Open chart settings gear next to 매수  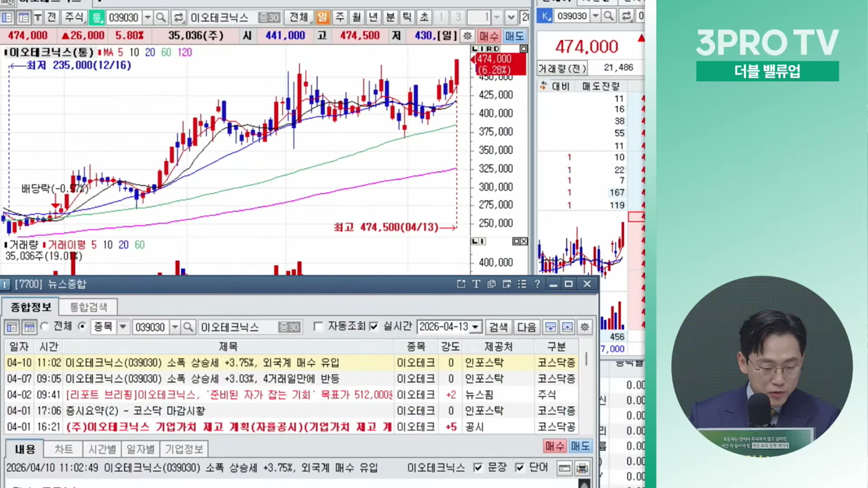click(467, 36)
